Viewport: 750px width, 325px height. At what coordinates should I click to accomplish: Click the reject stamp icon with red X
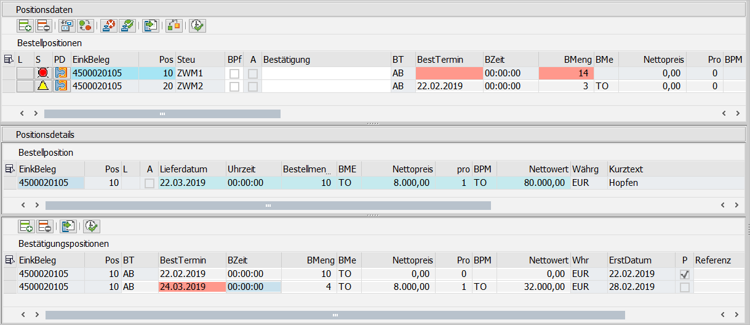pyautogui.click(x=108, y=25)
